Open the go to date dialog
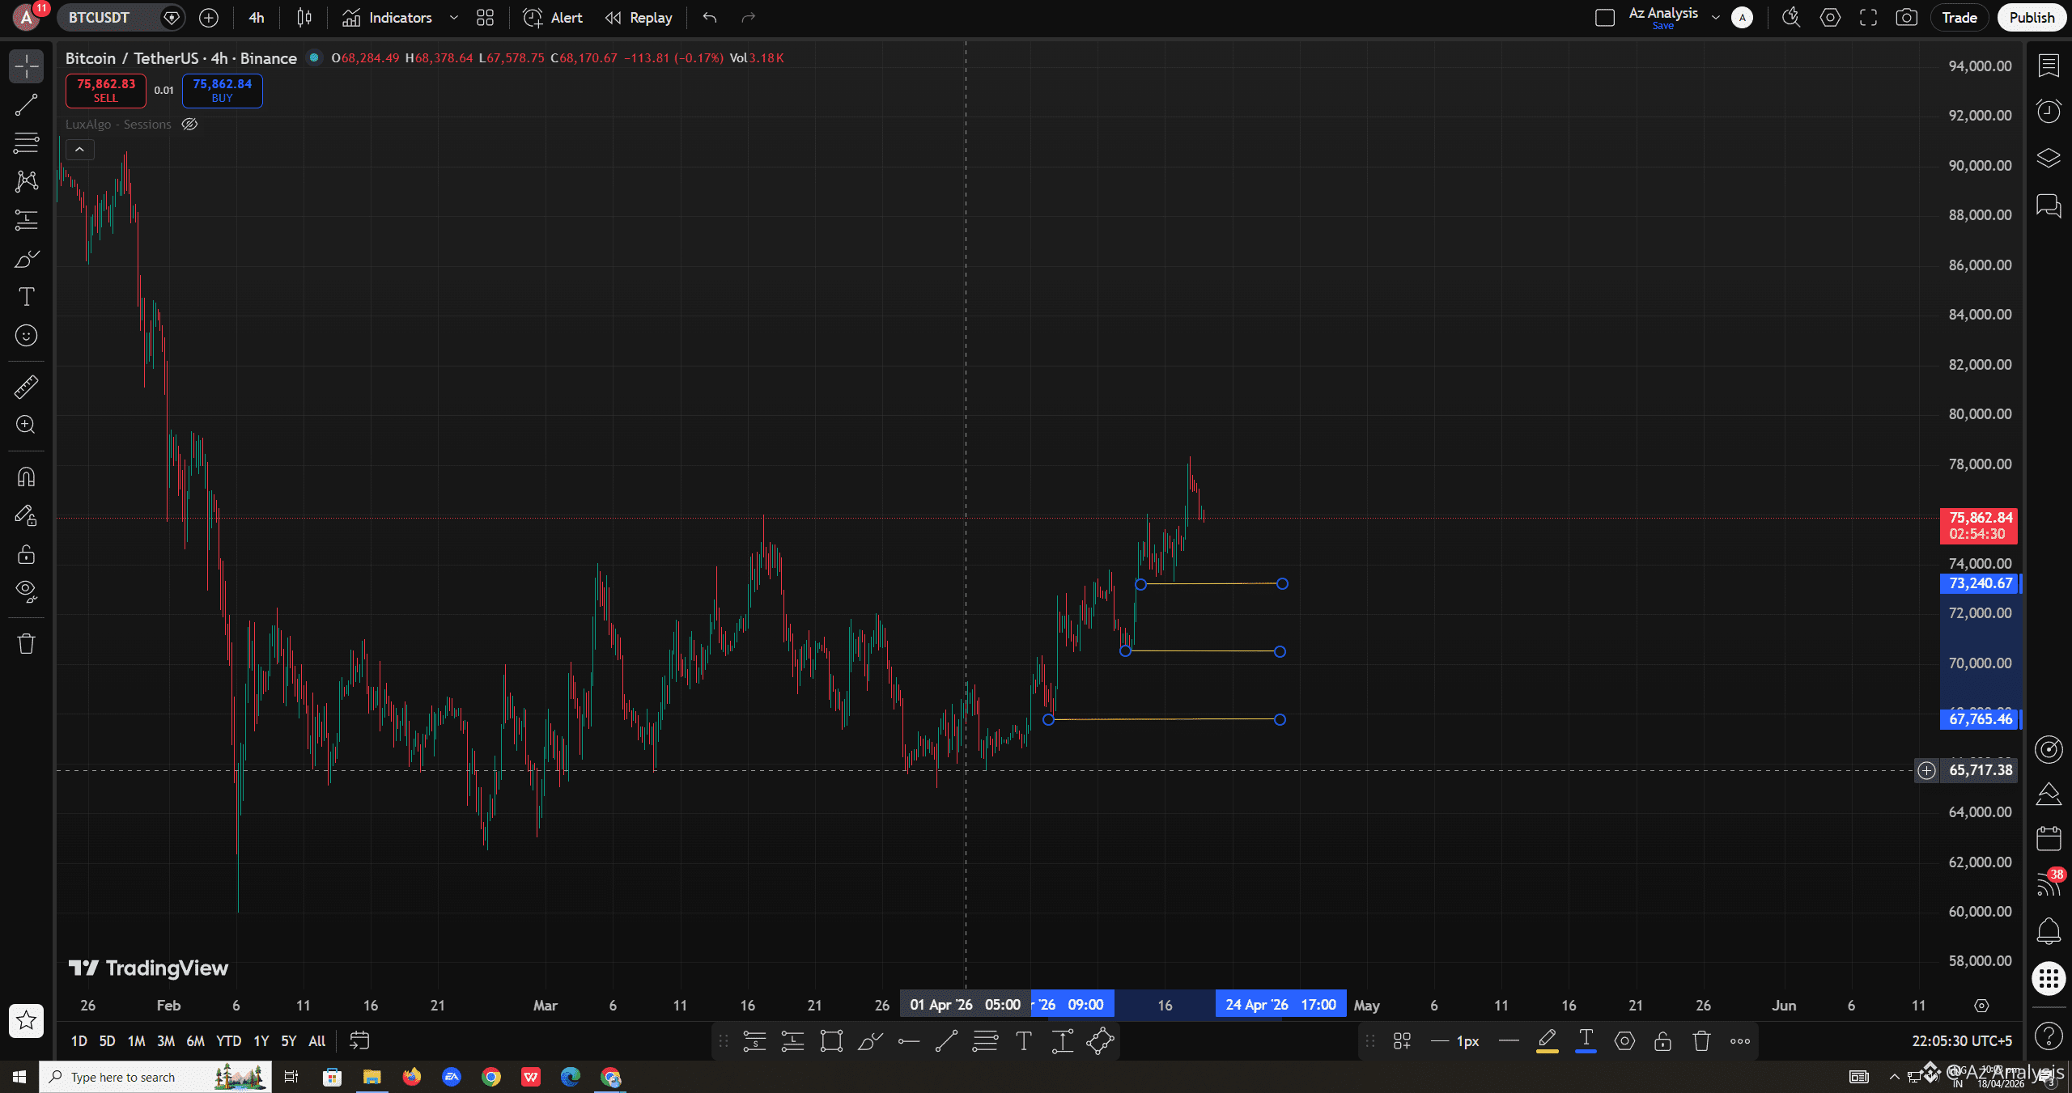Viewport: 2072px width, 1093px height. point(359,1041)
